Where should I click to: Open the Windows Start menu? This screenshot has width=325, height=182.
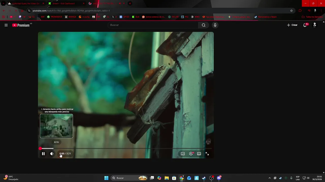coord(106,178)
